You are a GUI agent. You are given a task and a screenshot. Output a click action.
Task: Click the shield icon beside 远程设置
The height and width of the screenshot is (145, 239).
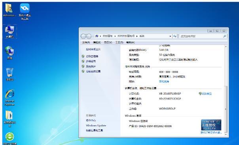[83, 61]
